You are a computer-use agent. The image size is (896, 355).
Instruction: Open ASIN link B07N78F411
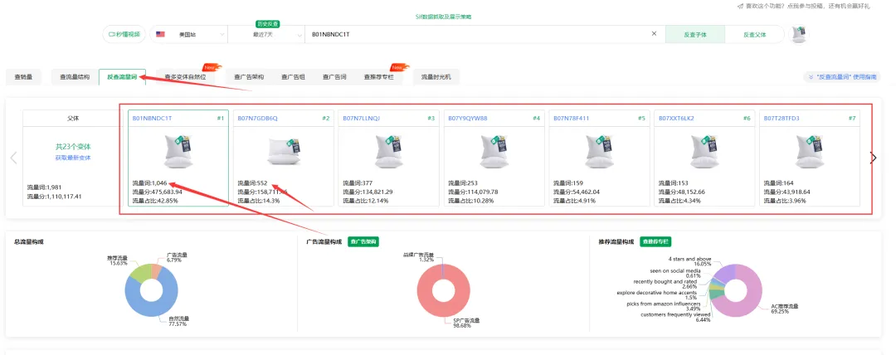point(572,119)
